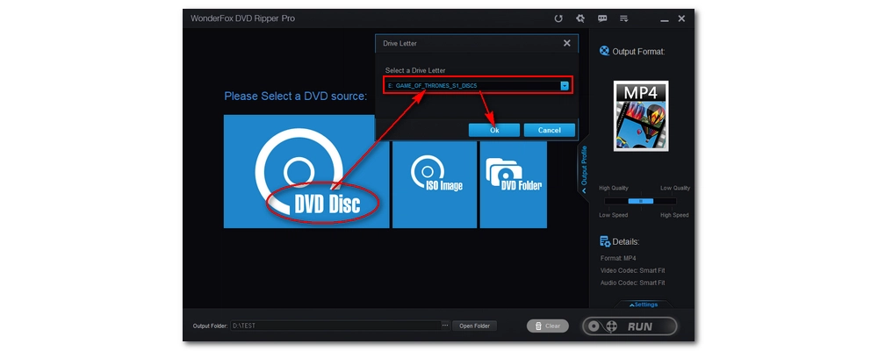This screenshot has height=351, width=878.
Task: Click the 'Video Codec: Smart Fit' text
Action: point(633,270)
